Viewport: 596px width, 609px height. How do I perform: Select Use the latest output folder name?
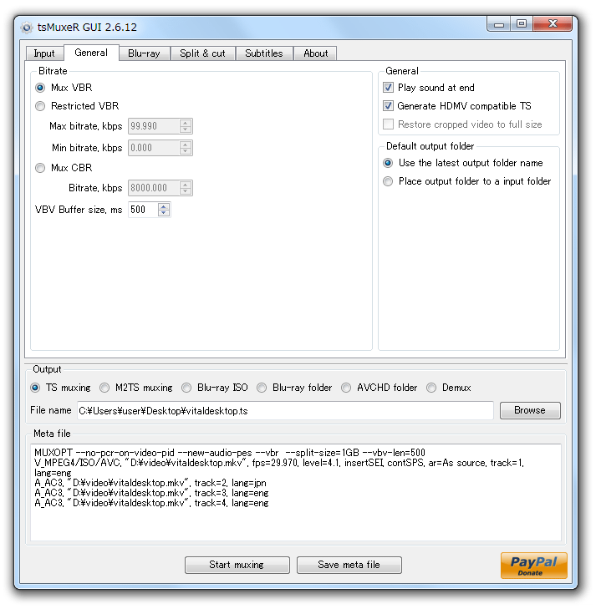click(388, 163)
